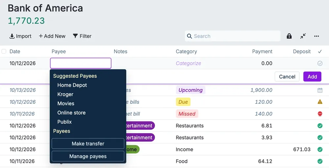Screen dimensions: 329x168
Task: Click the red skull icon on the Missed row
Action: pos(320,114)
